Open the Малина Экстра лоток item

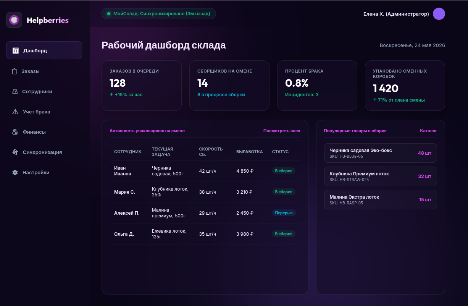point(381,200)
